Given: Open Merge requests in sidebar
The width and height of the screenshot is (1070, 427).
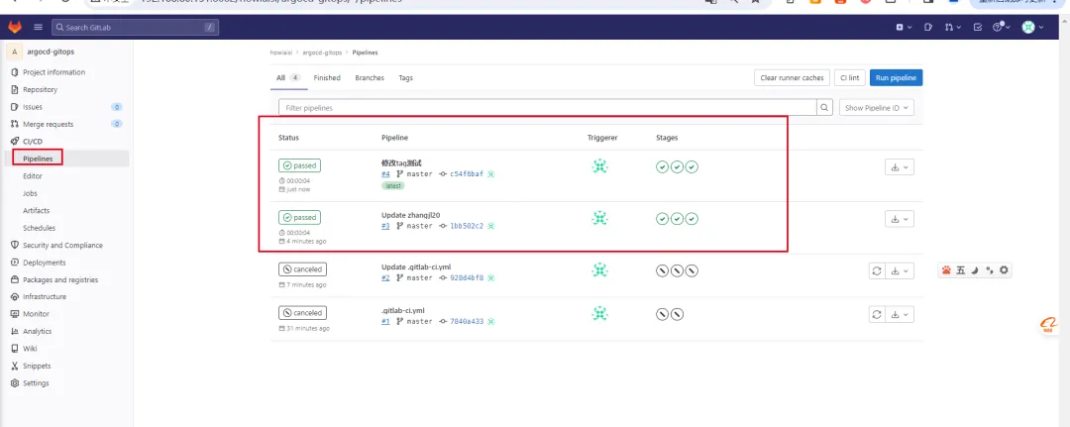Looking at the screenshot, I should [x=48, y=124].
